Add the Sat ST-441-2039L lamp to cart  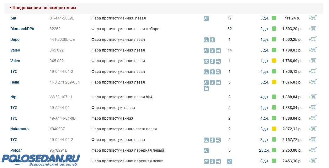pyautogui.click(x=313, y=18)
